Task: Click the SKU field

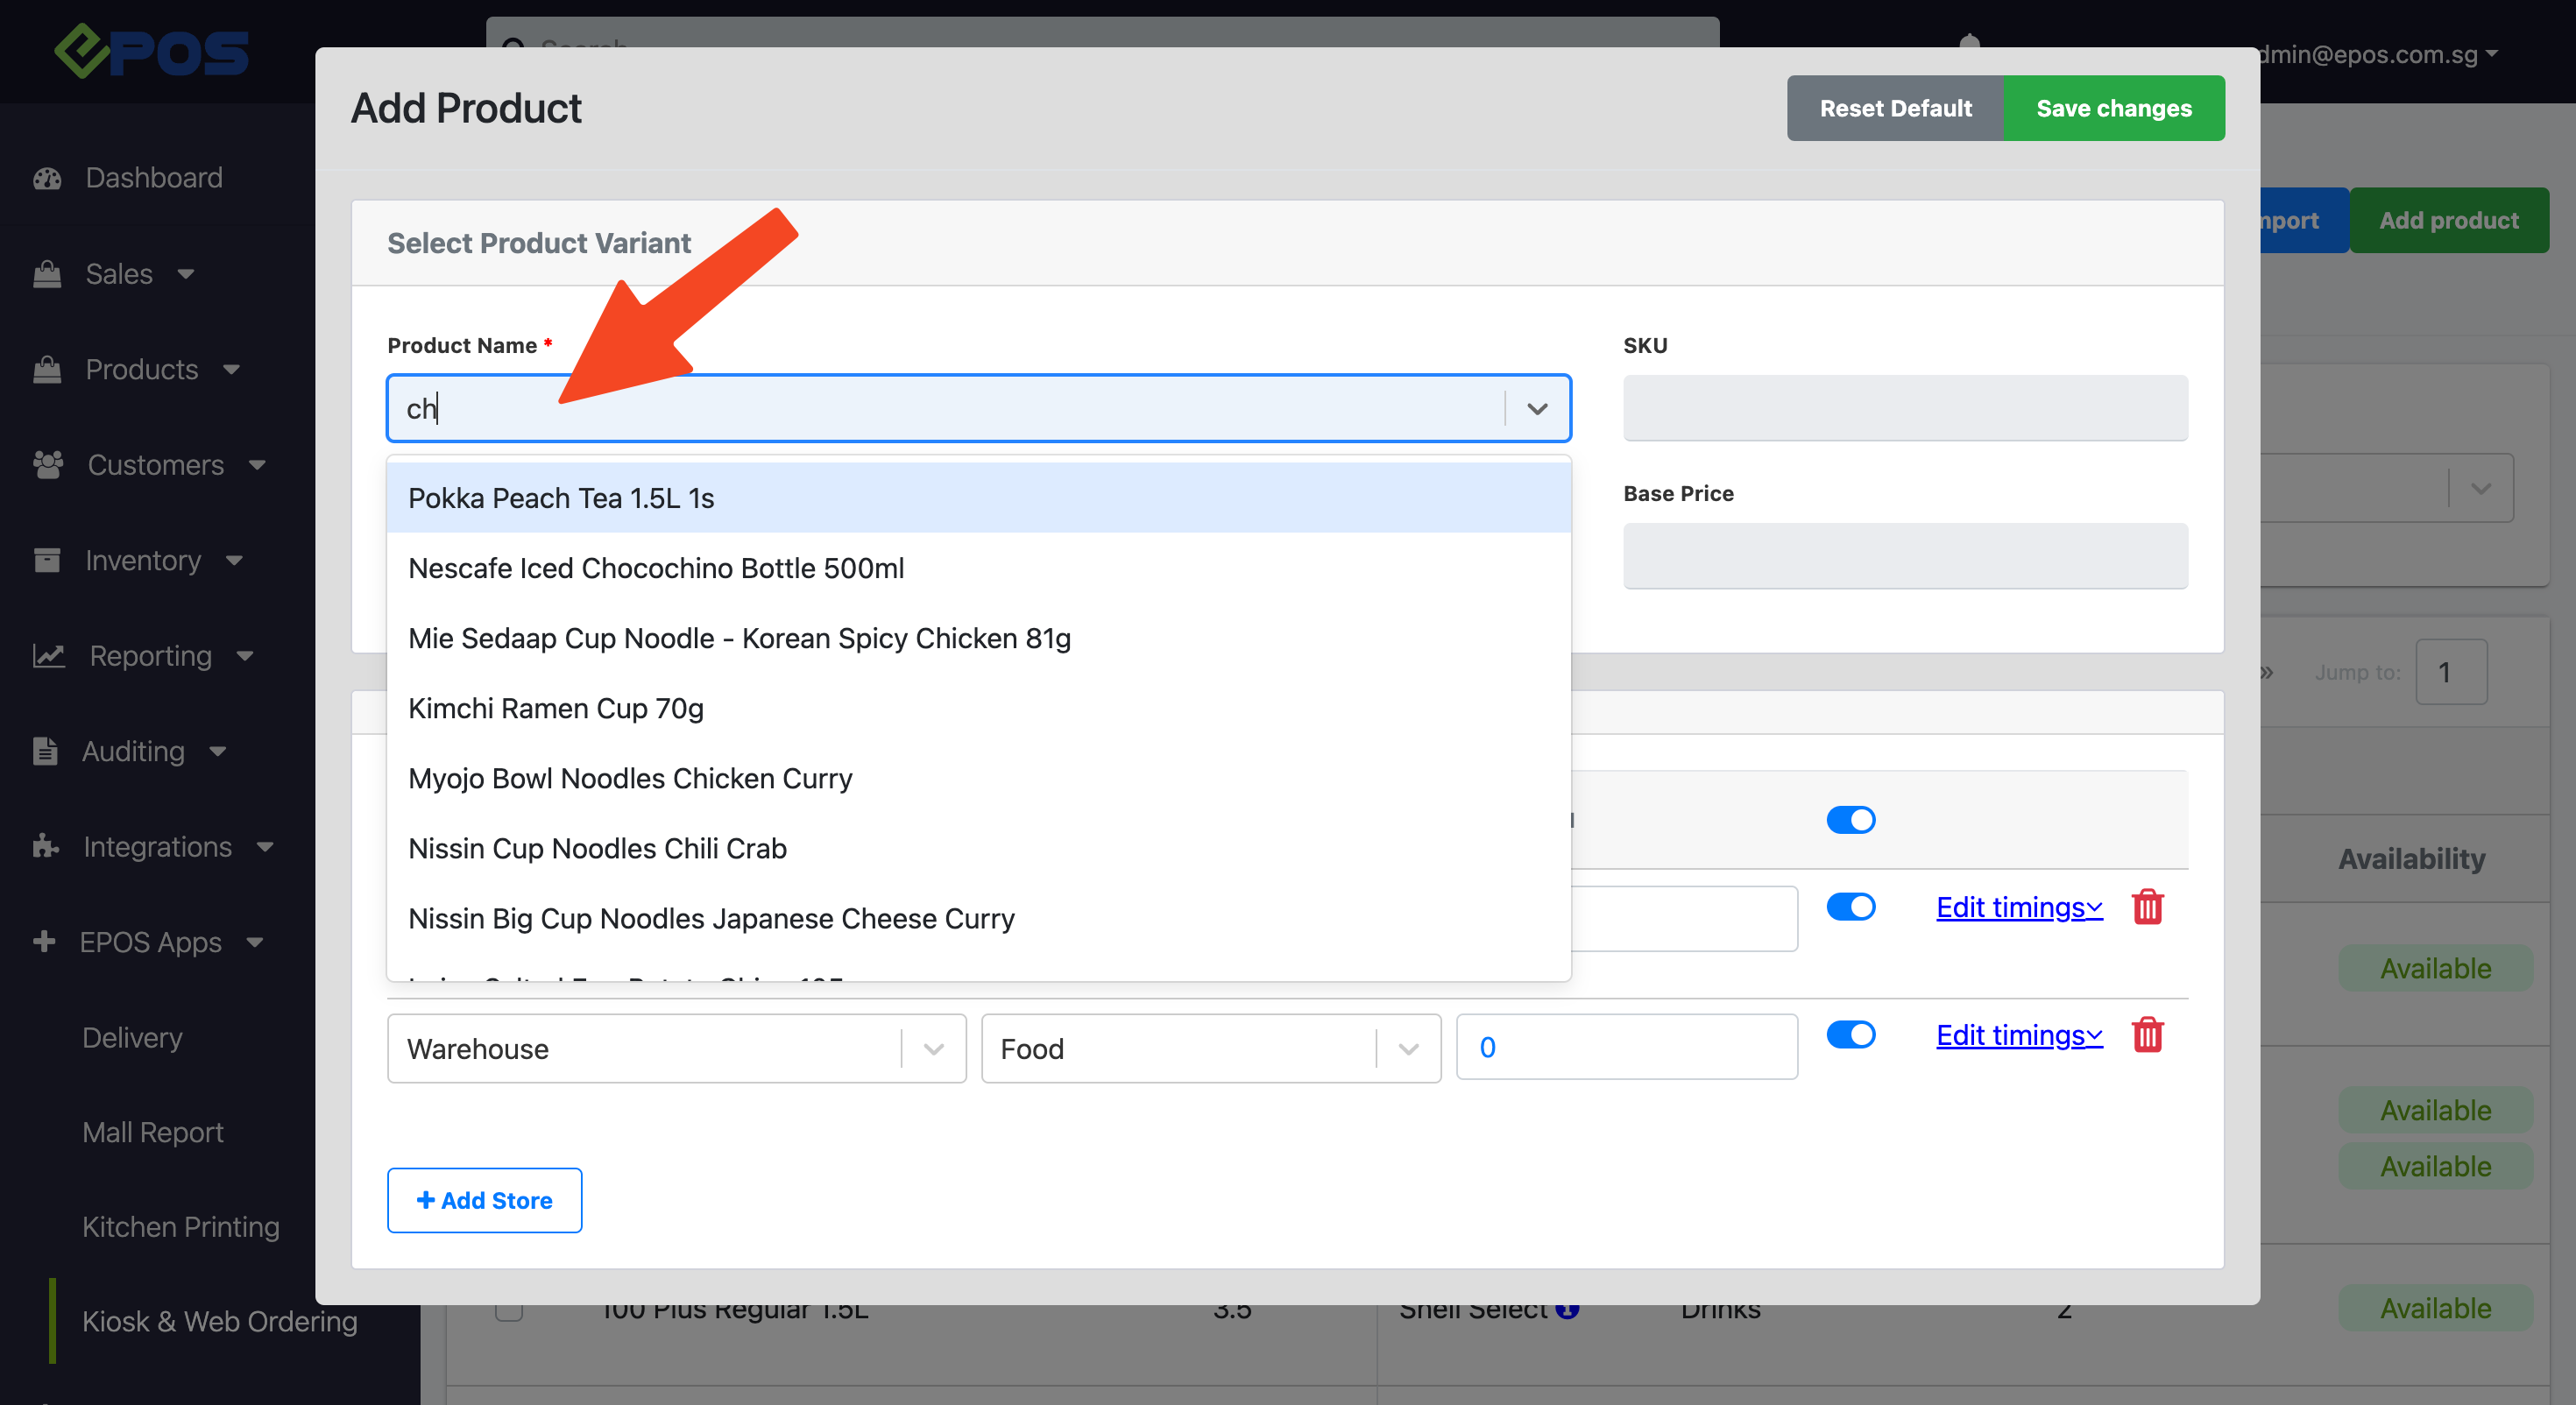Action: coord(1905,408)
